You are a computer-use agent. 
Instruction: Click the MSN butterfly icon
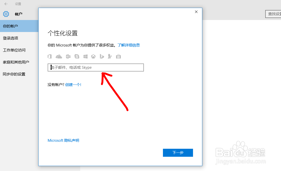(110, 56)
